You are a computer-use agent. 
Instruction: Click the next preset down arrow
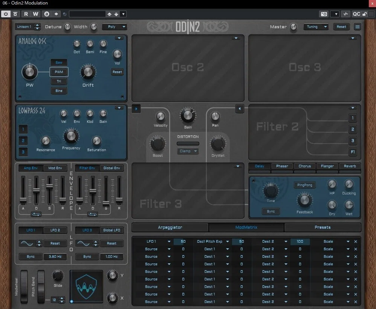[x=116, y=14]
